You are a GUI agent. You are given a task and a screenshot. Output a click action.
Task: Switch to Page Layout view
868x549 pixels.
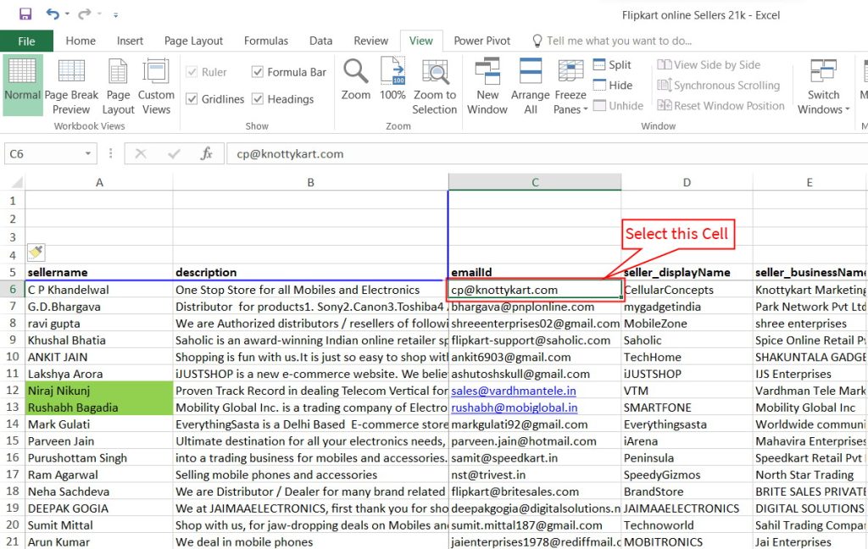coord(118,85)
